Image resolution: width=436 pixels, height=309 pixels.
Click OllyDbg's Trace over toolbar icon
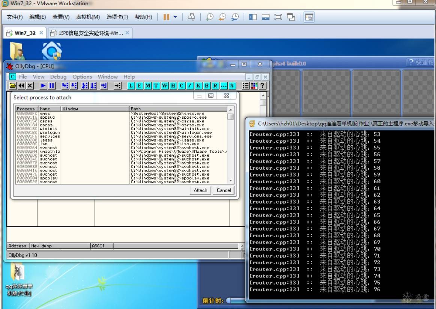pos(93,86)
